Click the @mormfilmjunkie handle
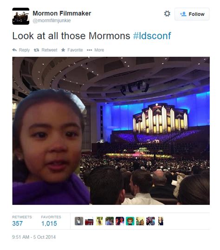This screenshot has width=220, height=250. point(52,20)
